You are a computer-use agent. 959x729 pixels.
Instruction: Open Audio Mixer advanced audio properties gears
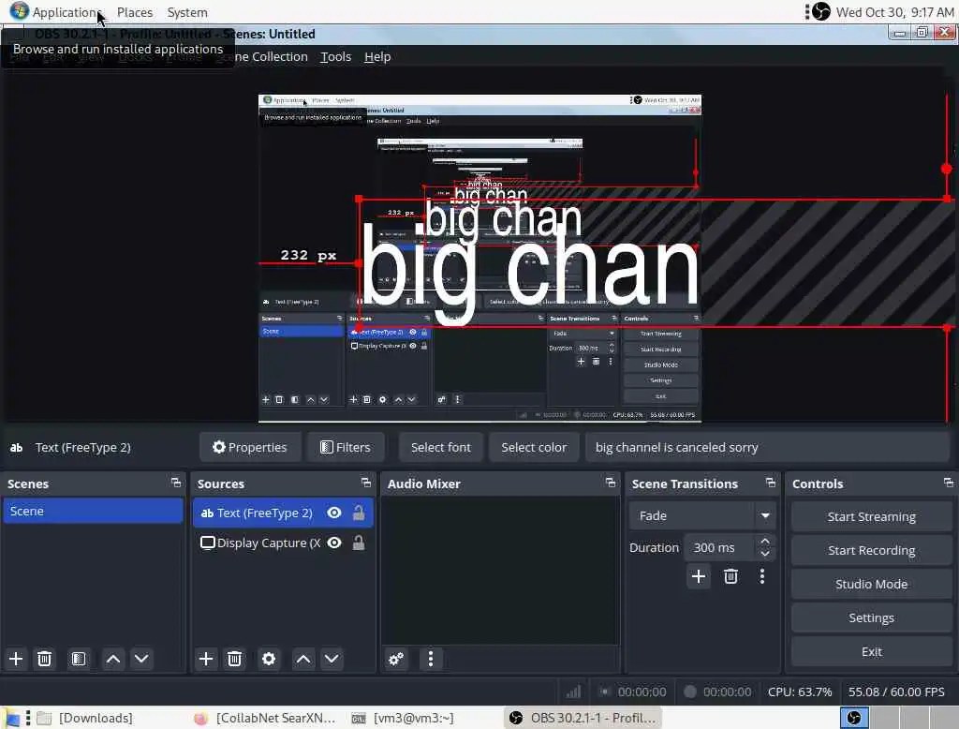pos(396,660)
